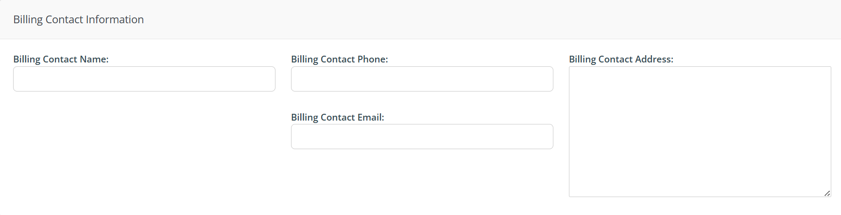
Task: Select the grip corner of the Address textarea
Action: tap(827, 193)
